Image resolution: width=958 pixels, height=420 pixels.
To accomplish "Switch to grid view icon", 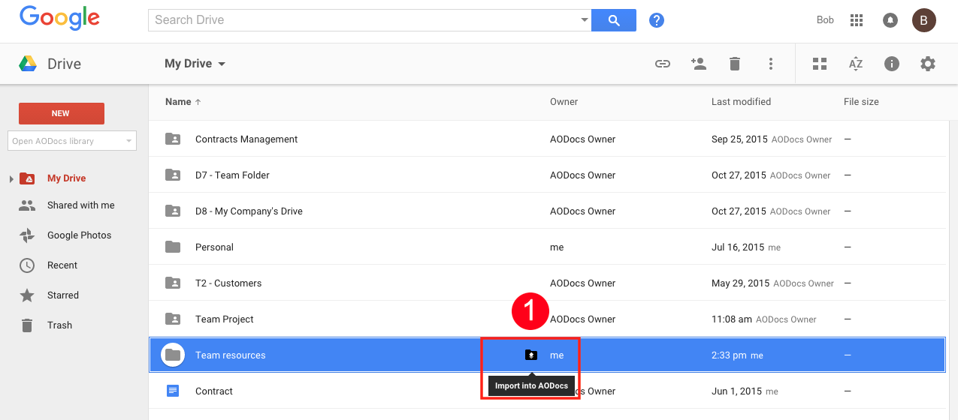I will 820,64.
